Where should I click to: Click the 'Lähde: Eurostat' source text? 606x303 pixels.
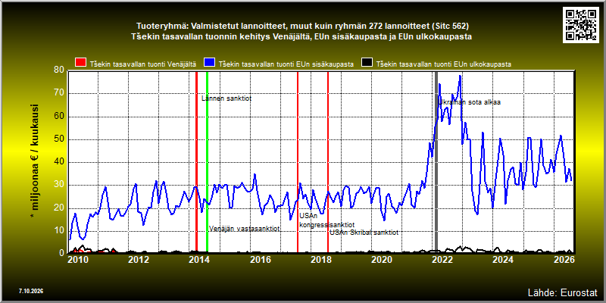coord(562,292)
